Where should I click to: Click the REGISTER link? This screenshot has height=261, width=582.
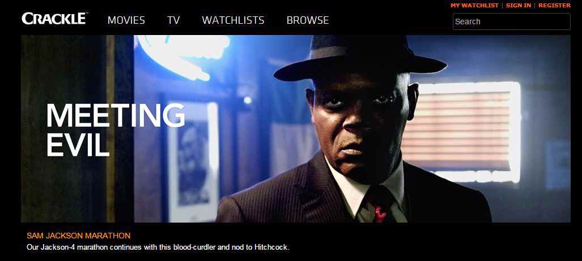click(555, 6)
